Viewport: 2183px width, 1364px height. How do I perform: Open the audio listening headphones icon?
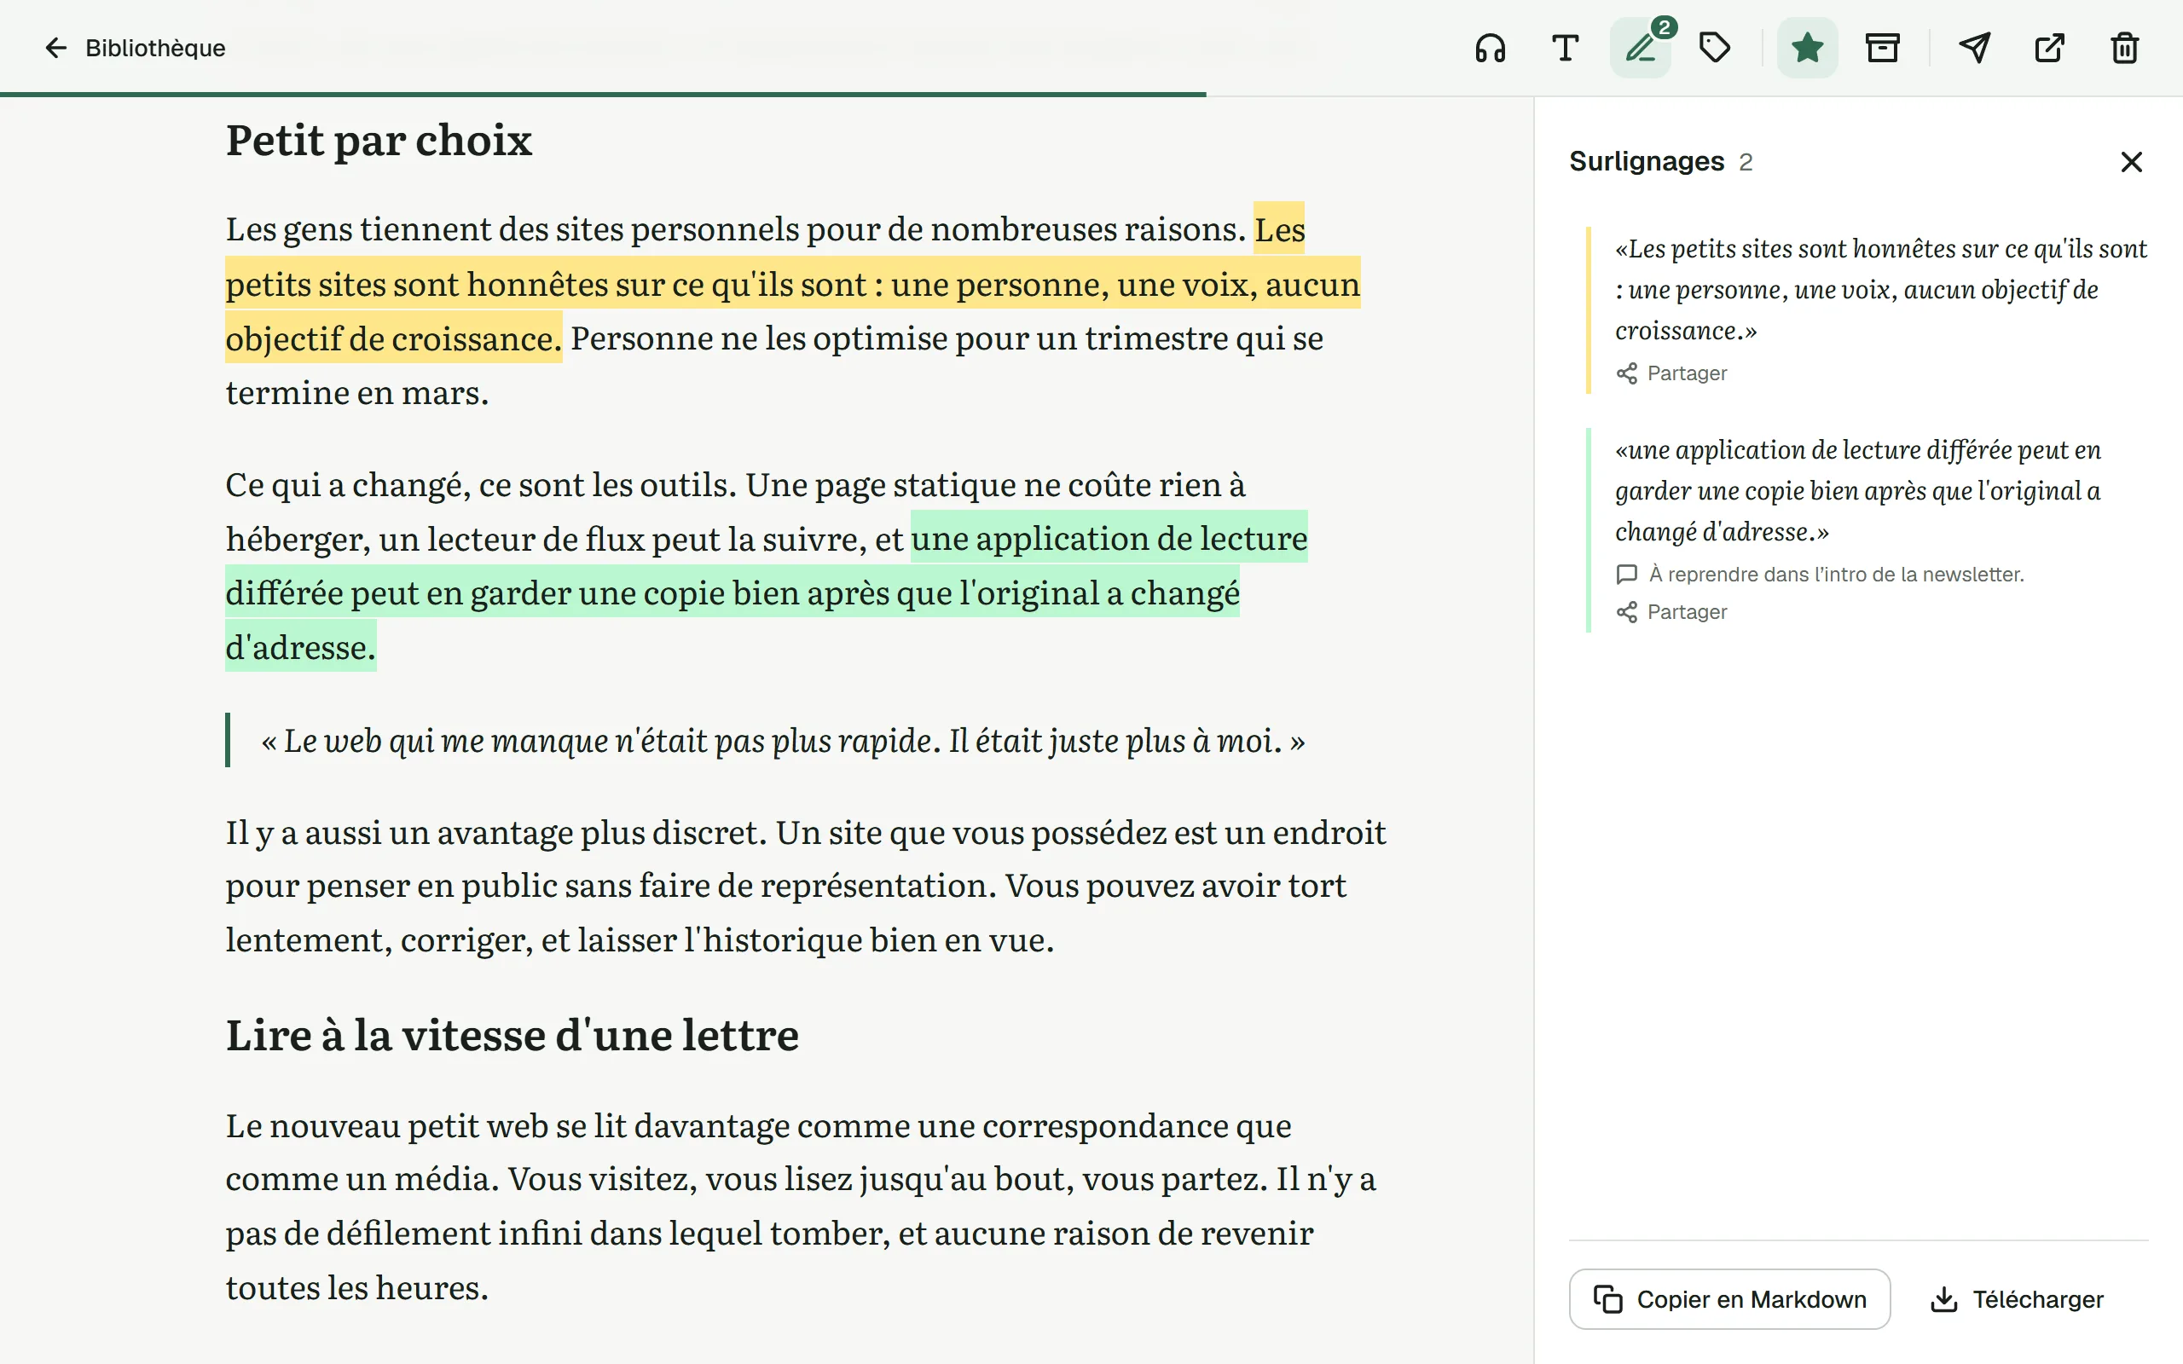[1491, 48]
